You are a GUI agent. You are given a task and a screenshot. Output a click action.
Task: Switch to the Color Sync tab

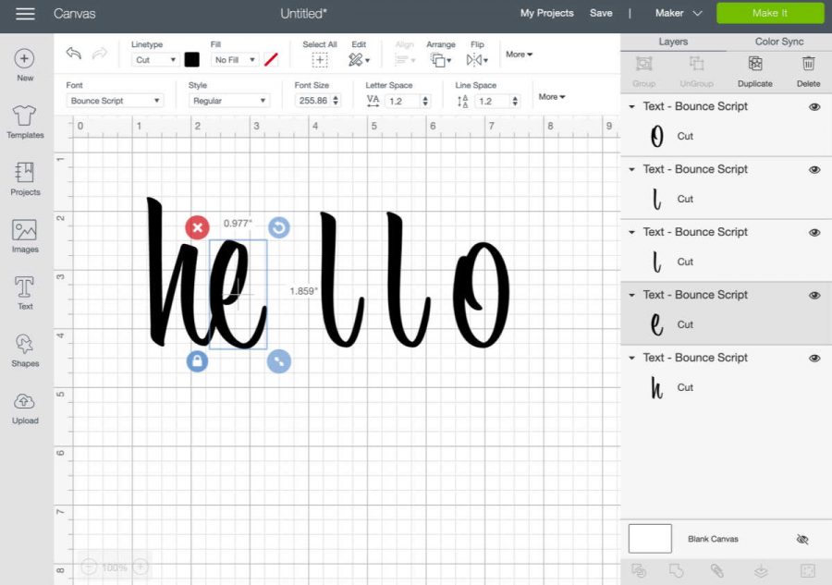pos(779,41)
